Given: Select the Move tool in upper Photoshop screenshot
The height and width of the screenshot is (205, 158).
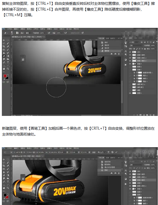Looking at the screenshot, I should coord(4,40).
